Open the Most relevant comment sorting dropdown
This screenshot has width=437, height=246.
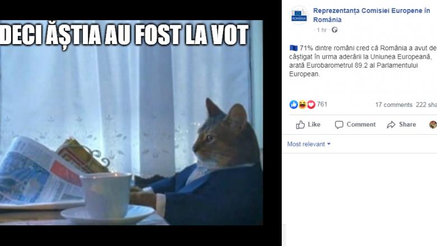pos(309,144)
